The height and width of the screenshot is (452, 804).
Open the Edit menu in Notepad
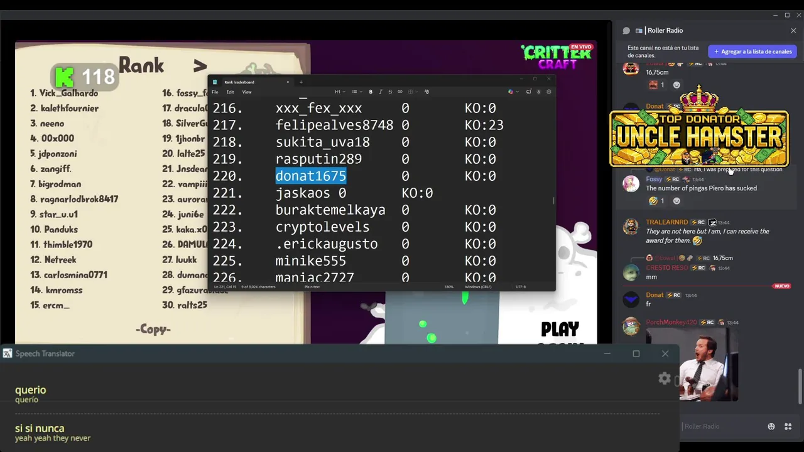click(x=230, y=92)
